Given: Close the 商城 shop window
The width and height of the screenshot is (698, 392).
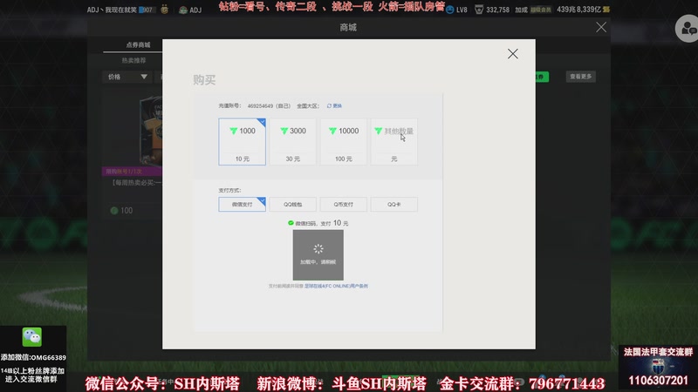Looking at the screenshot, I should [601, 27].
